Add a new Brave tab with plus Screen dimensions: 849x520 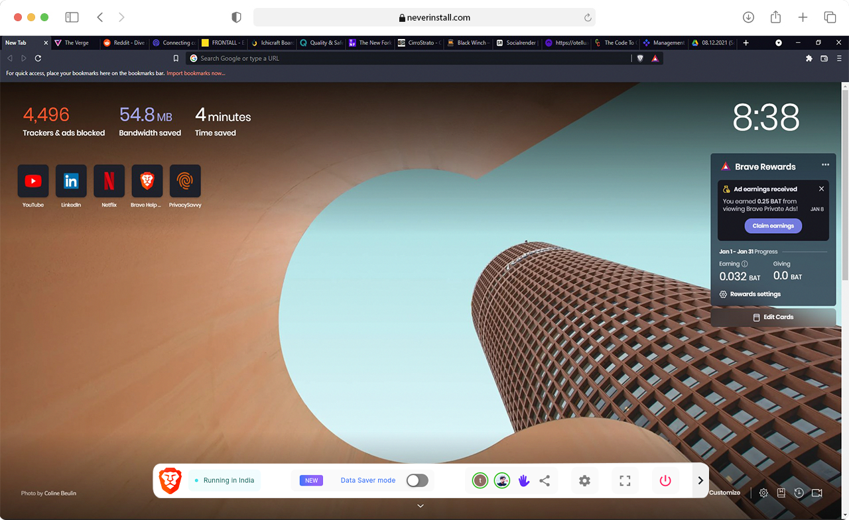point(746,42)
